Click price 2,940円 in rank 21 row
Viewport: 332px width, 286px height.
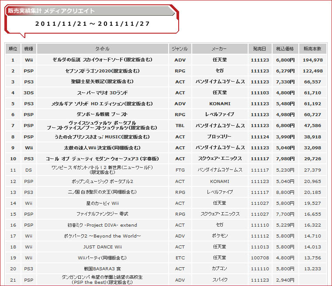(285, 280)
